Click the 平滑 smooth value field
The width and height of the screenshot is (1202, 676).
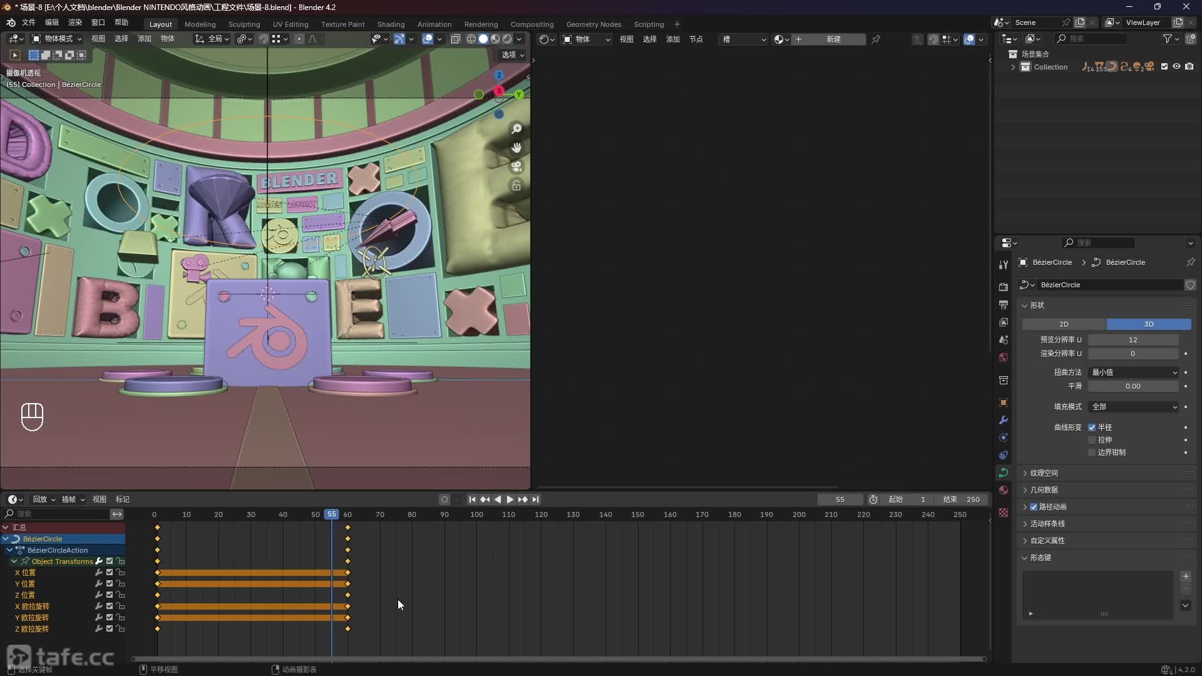tap(1133, 386)
